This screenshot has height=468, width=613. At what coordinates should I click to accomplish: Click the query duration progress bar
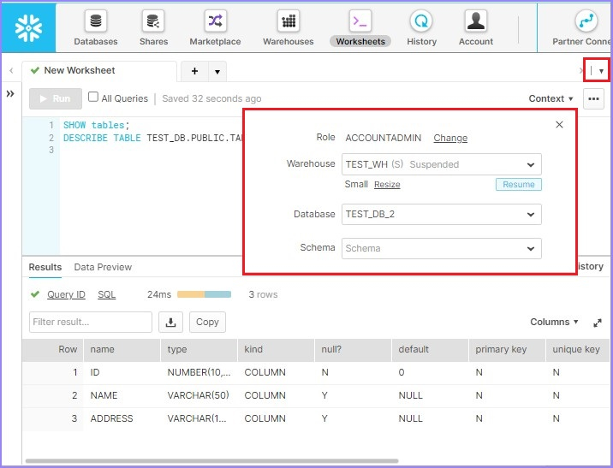point(204,294)
